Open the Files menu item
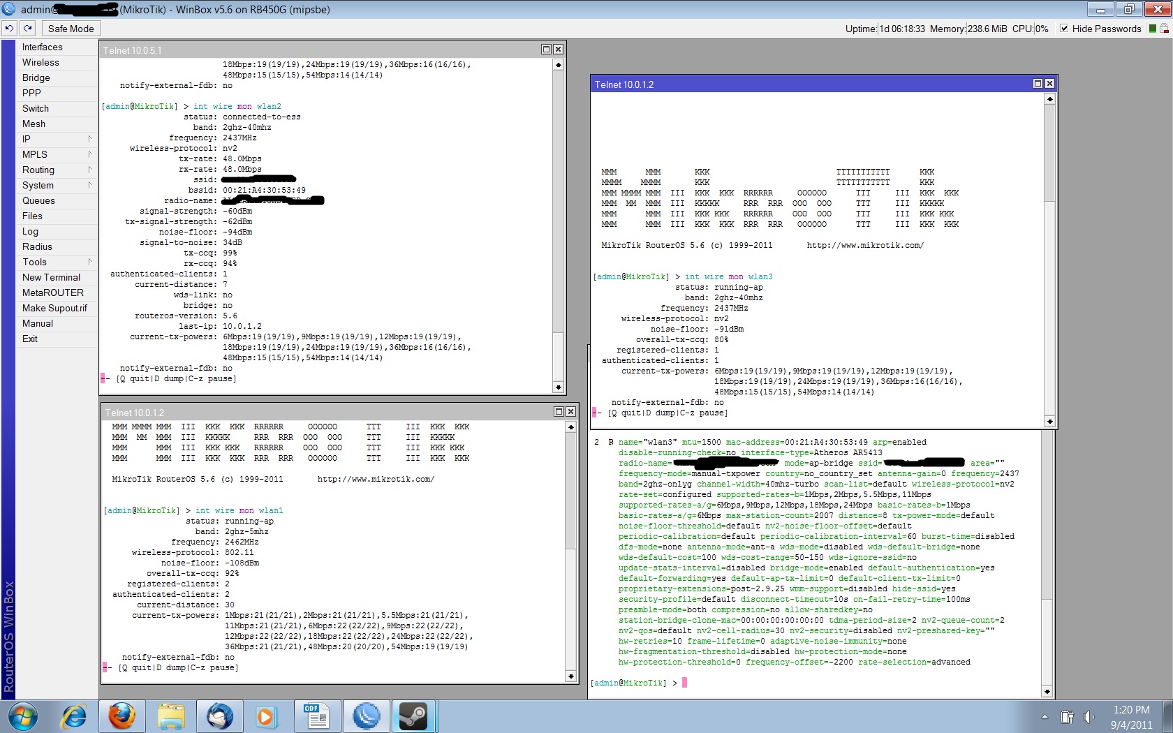The image size is (1173, 733). click(x=32, y=216)
